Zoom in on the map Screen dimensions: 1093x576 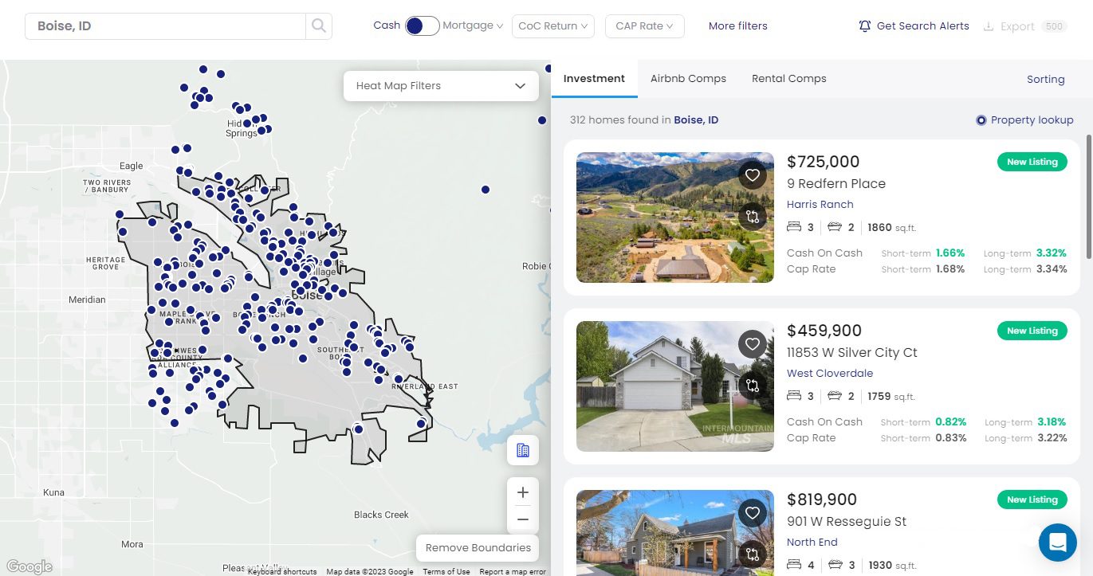[x=522, y=492]
